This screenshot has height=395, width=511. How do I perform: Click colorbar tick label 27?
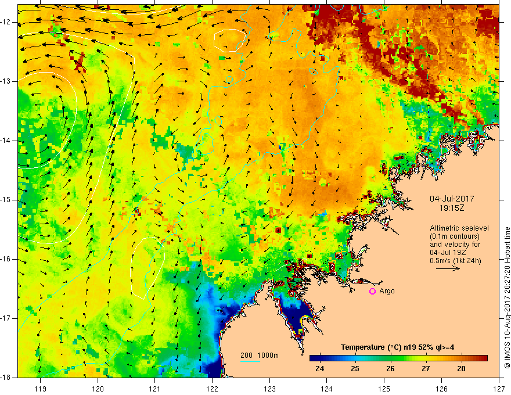426,369
